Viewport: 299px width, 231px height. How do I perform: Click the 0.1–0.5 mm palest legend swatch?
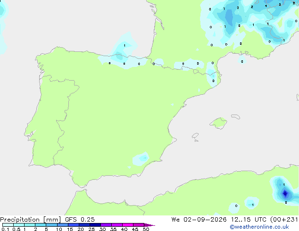(8, 225)
